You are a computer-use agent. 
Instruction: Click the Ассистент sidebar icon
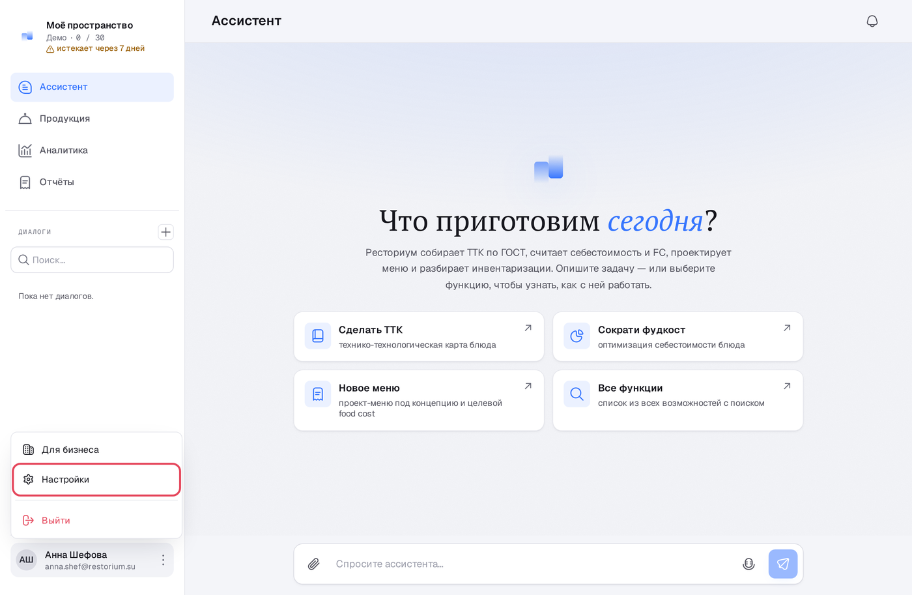click(x=25, y=87)
